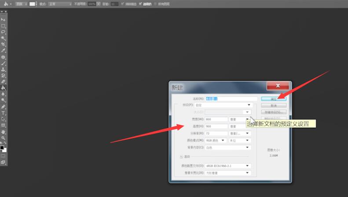Open the 8-bit depth dropdown

pyautogui.click(x=240, y=140)
